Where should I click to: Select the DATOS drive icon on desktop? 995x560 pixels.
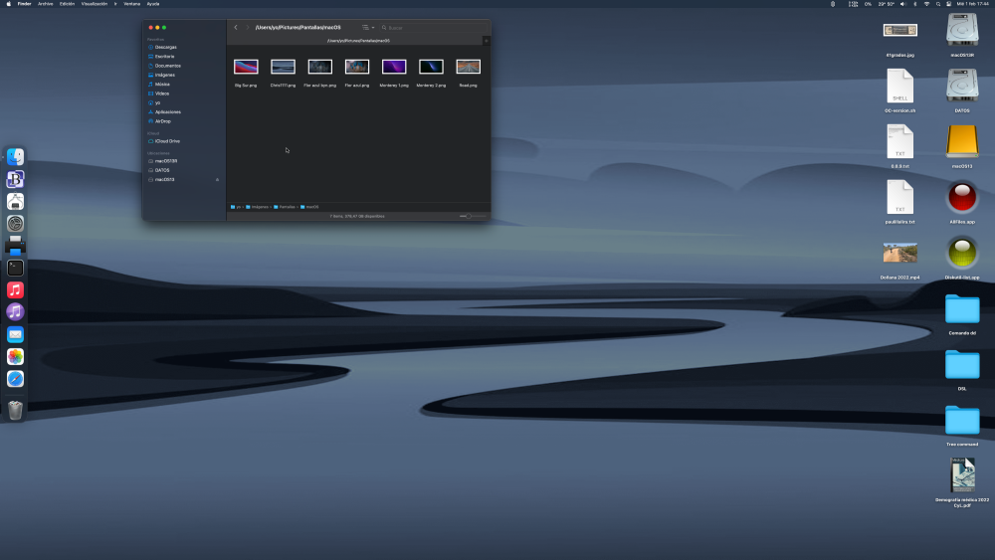click(x=962, y=87)
